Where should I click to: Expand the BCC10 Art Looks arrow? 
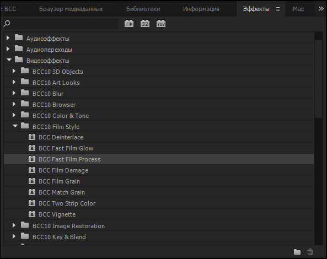(14, 82)
